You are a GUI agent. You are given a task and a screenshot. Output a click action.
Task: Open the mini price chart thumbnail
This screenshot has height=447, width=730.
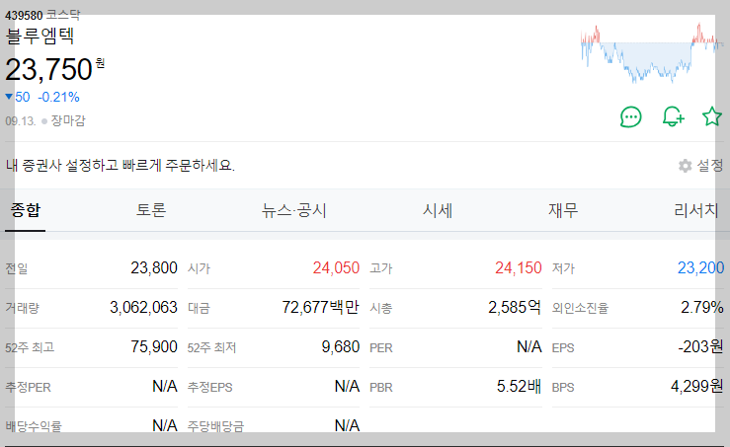click(x=652, y=52)
